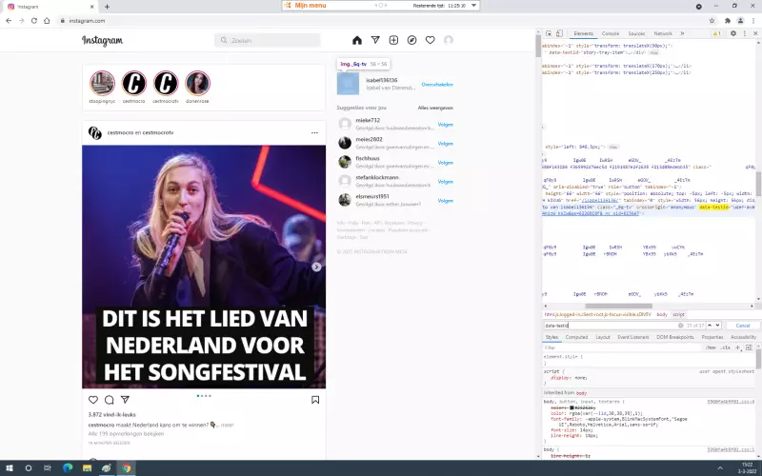
Task: Jump to next search result arrow
Action: click(x=718, y=326)
